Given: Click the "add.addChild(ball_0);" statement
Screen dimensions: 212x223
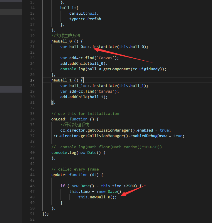Looking at the screenshot, I should coord(84,63).
